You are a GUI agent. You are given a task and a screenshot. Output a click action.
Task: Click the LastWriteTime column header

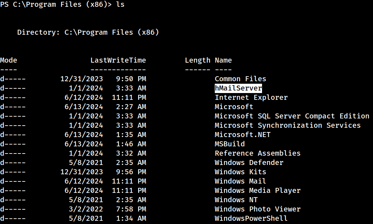coord(118,60)
